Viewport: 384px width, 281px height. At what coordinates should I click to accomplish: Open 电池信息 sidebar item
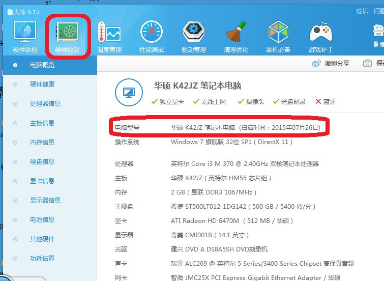click(x=50, y=220)
